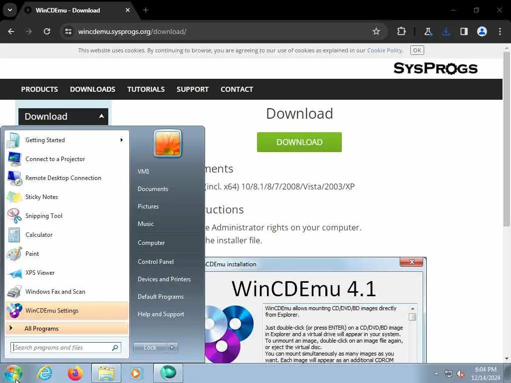Open XPS Viewer
The height and width of the screenshot is (383, 511).
(x=67, y=273)
